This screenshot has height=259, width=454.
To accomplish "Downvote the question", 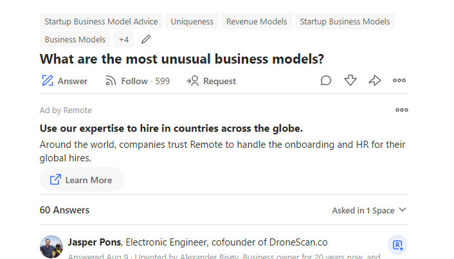I will click(x=350, y=80).
